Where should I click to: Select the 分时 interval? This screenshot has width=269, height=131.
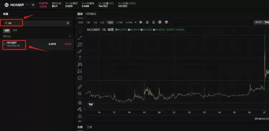[x=80, y=23]
